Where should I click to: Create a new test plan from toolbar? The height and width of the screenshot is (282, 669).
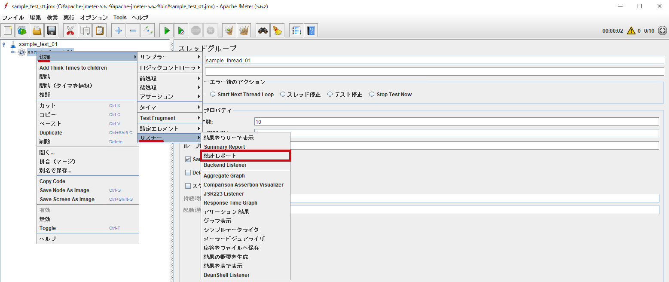click(8, 31)
